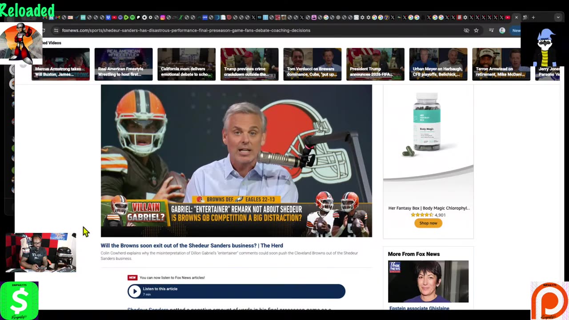Open a new browser tab

tap(533, 17)
